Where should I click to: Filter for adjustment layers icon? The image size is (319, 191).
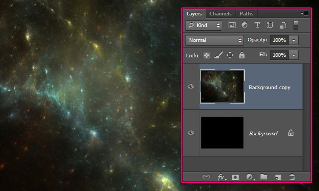pos(245,25)
